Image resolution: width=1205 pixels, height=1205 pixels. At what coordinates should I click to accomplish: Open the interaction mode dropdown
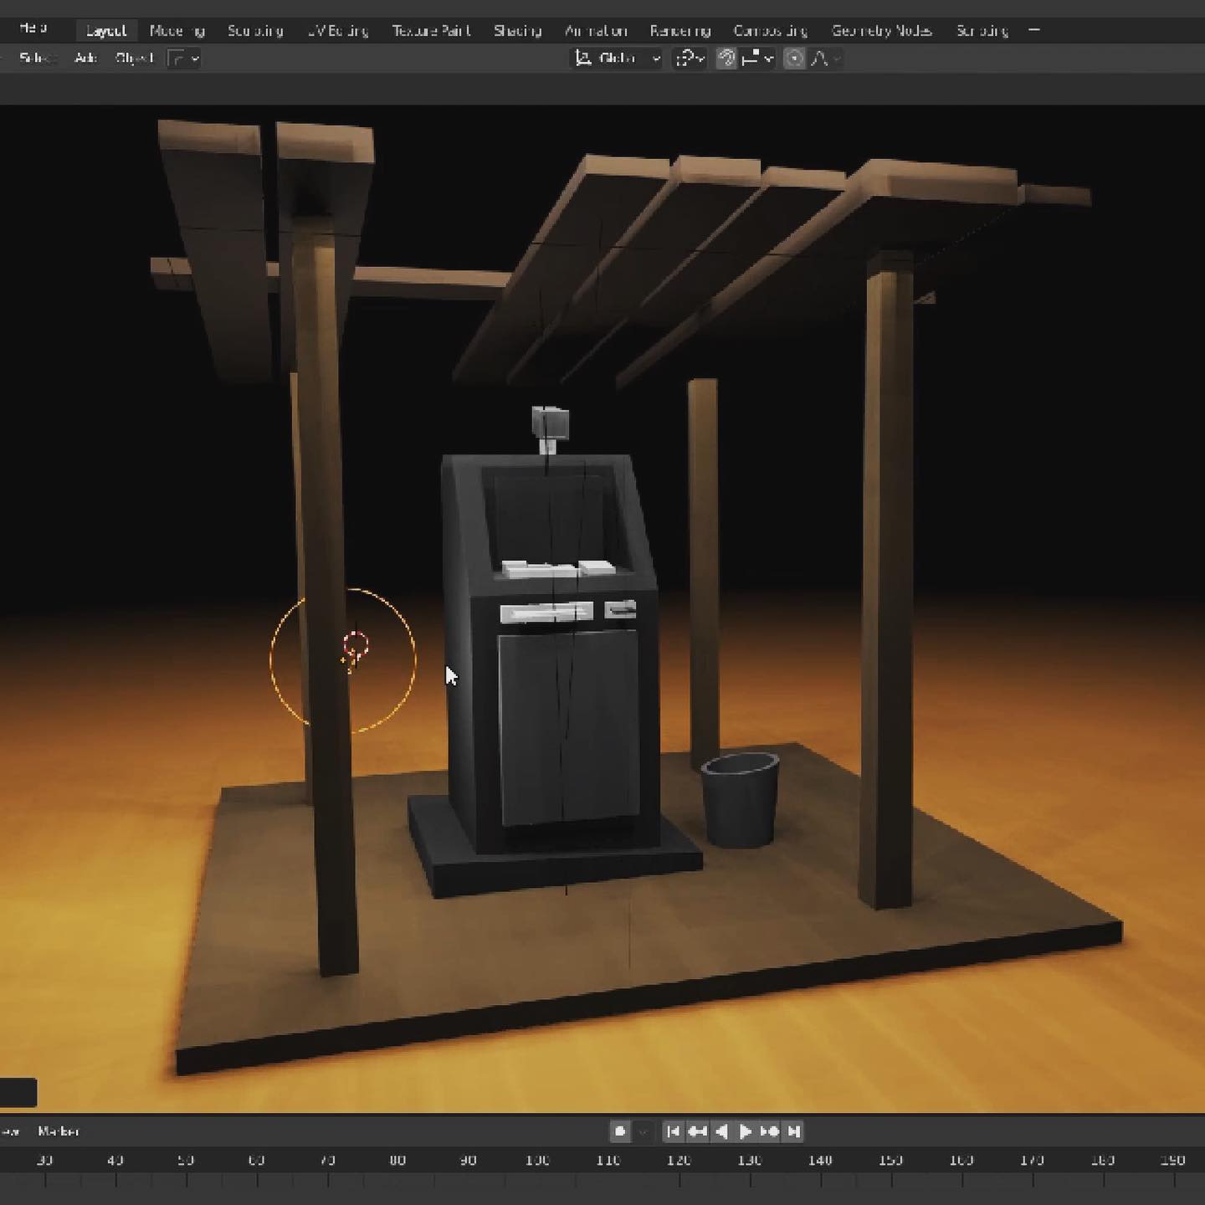click(184, 59)
